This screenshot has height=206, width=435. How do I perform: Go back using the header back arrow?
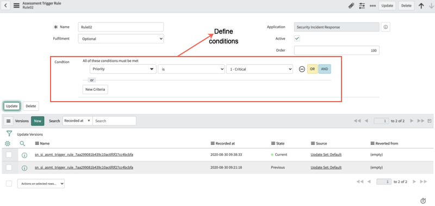click(5, 5)
